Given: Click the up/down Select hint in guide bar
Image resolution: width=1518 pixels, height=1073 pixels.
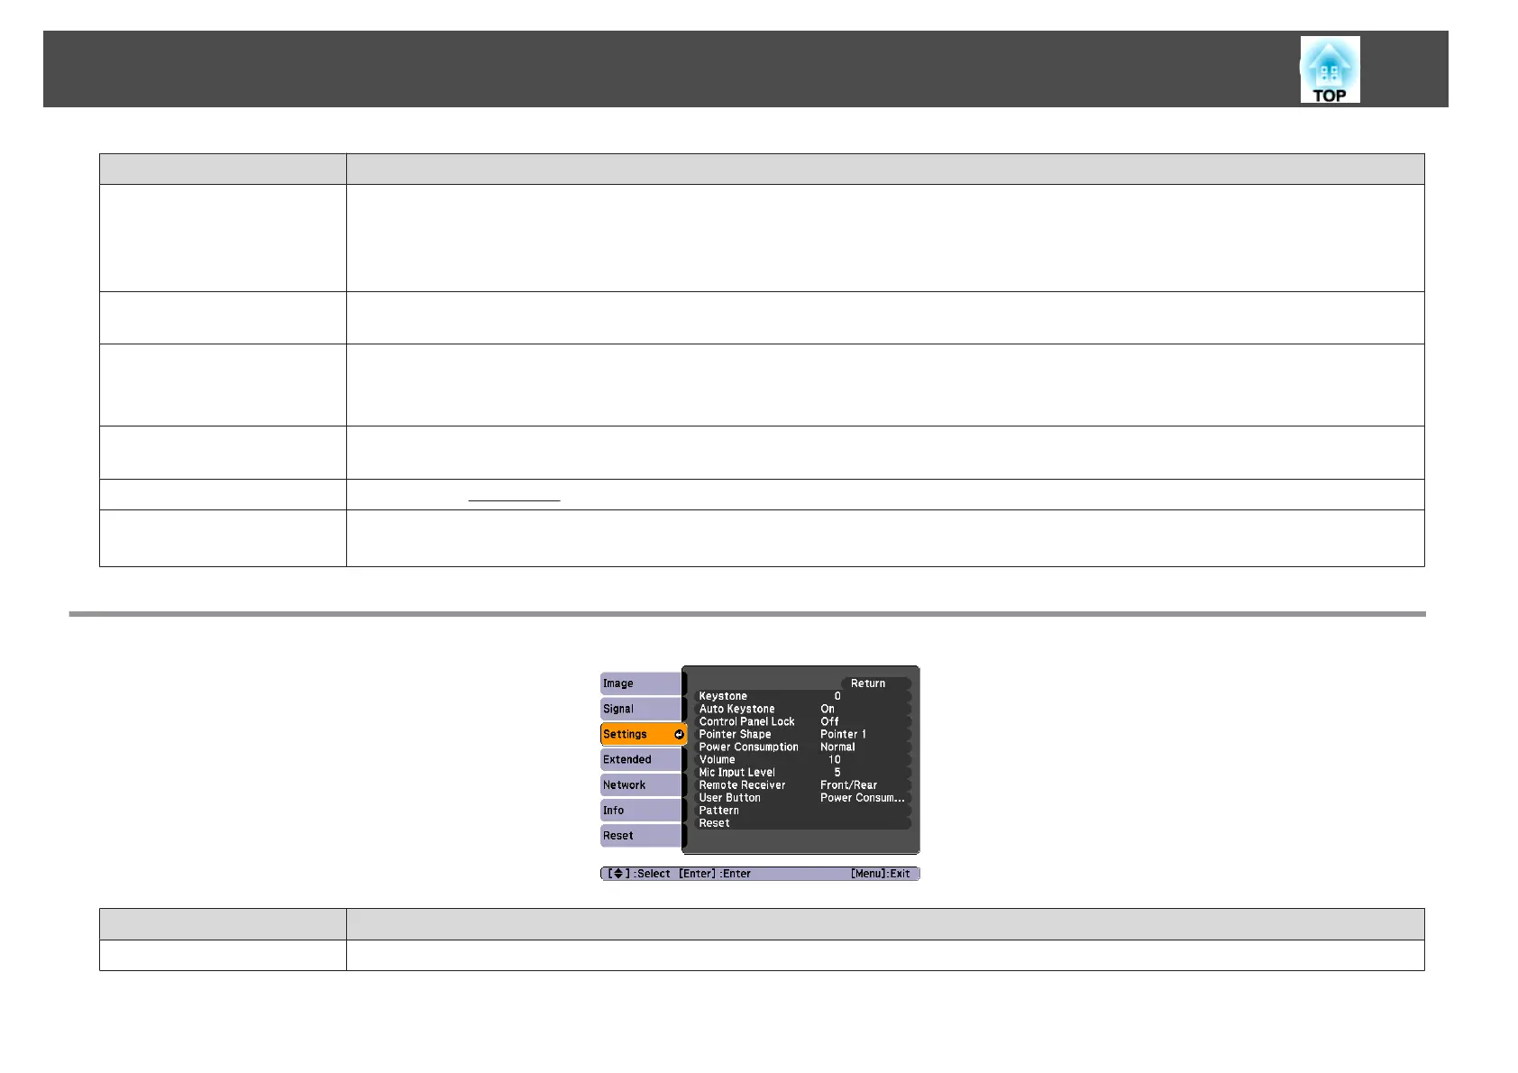Looking at the screenshot, I should (x=639, y=873).
